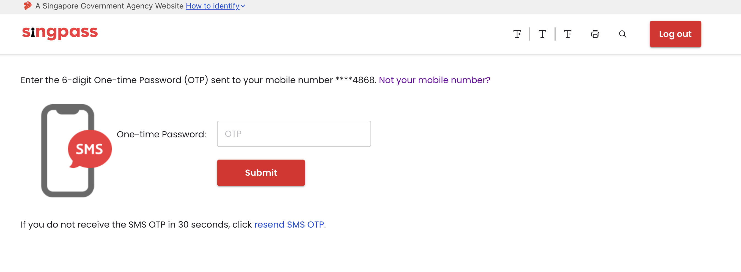The width and height of the screenshot is (741, 272).
Task: Log out of Singpass
Action: point(675,34)
